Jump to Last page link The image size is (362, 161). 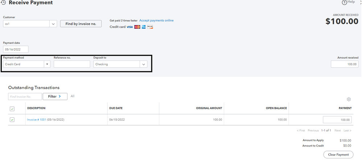point(347,130)
